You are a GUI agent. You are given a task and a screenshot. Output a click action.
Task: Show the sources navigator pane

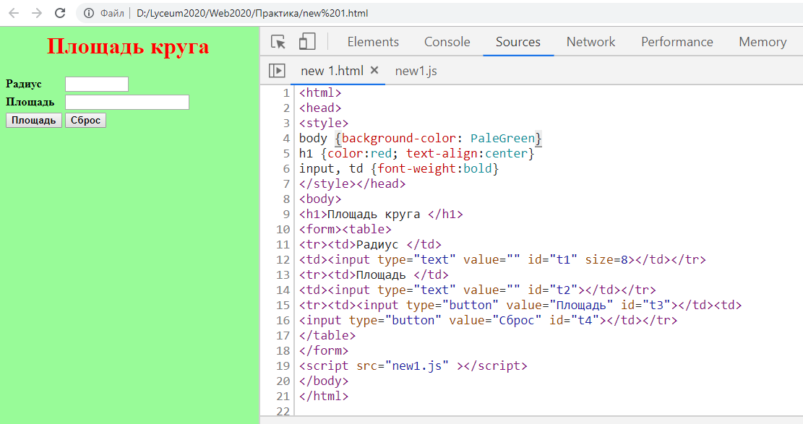277,71
